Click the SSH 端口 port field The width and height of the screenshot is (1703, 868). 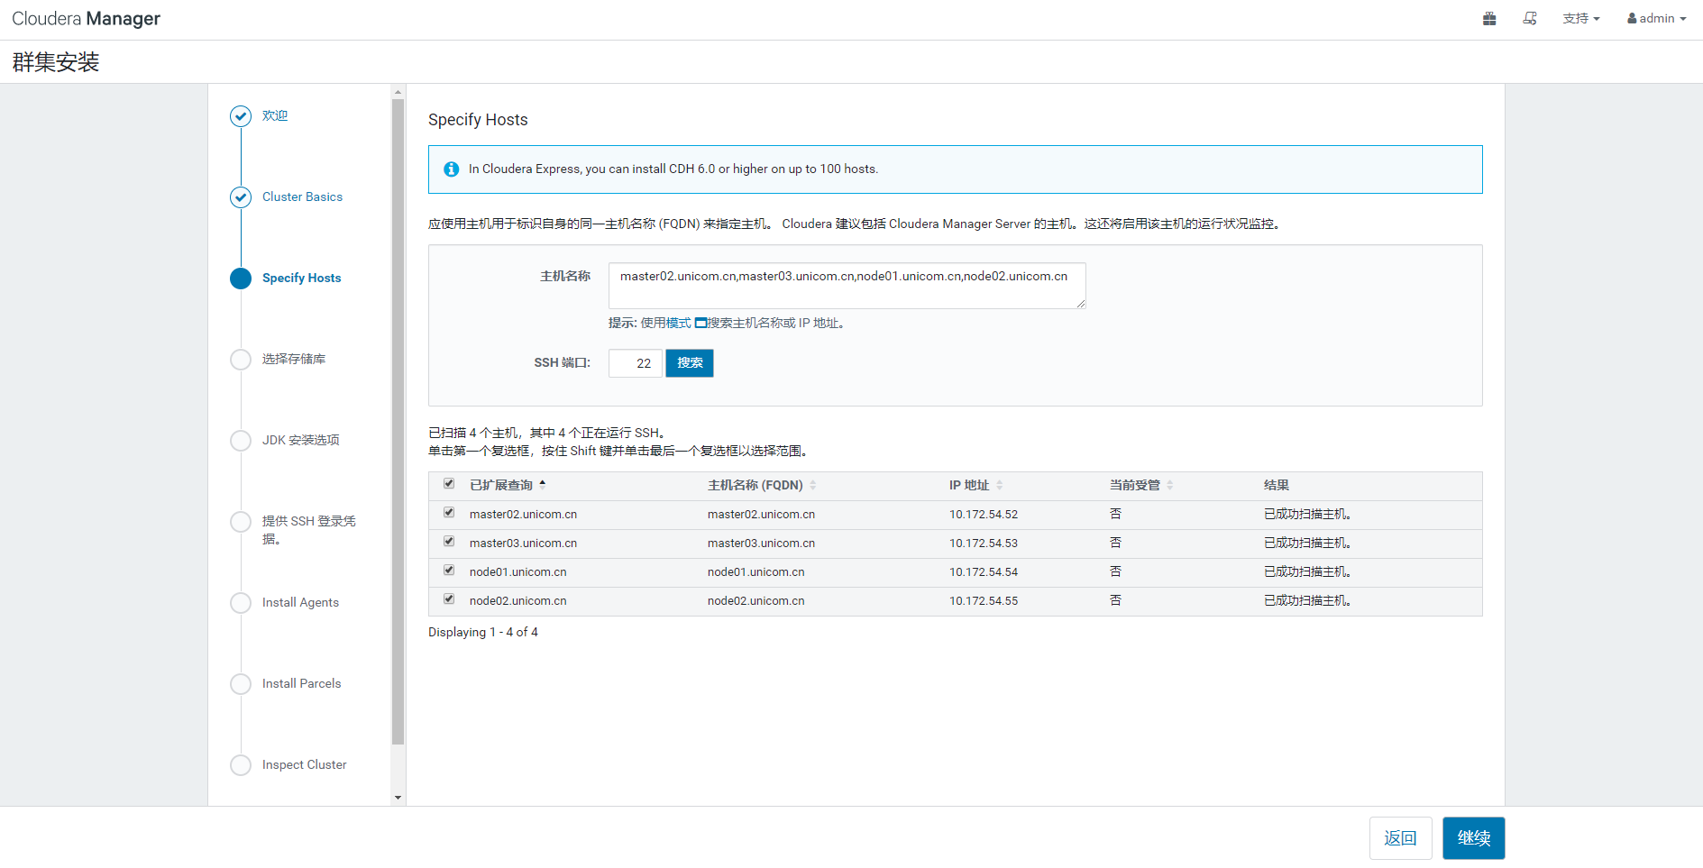(635, 363)
